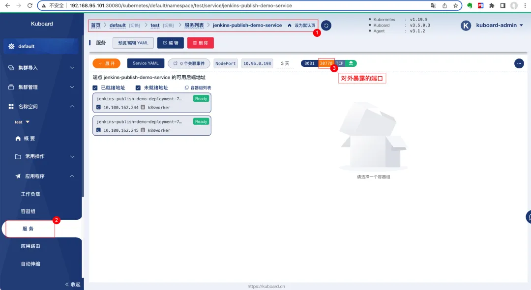Click the Kuboard K avatar icon
The image size is (531, 290).
coord(466,26)
